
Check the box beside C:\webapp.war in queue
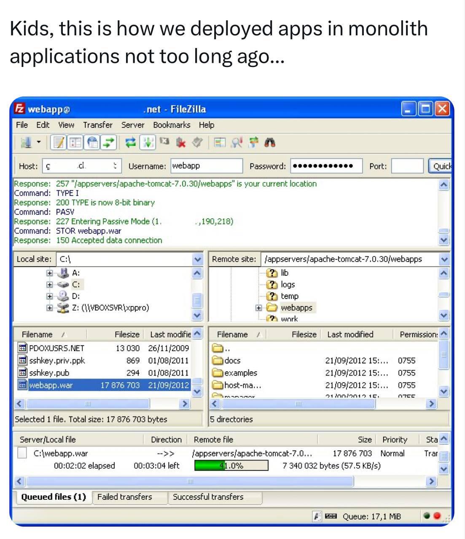pyautogui.click(x=22, y=454)
